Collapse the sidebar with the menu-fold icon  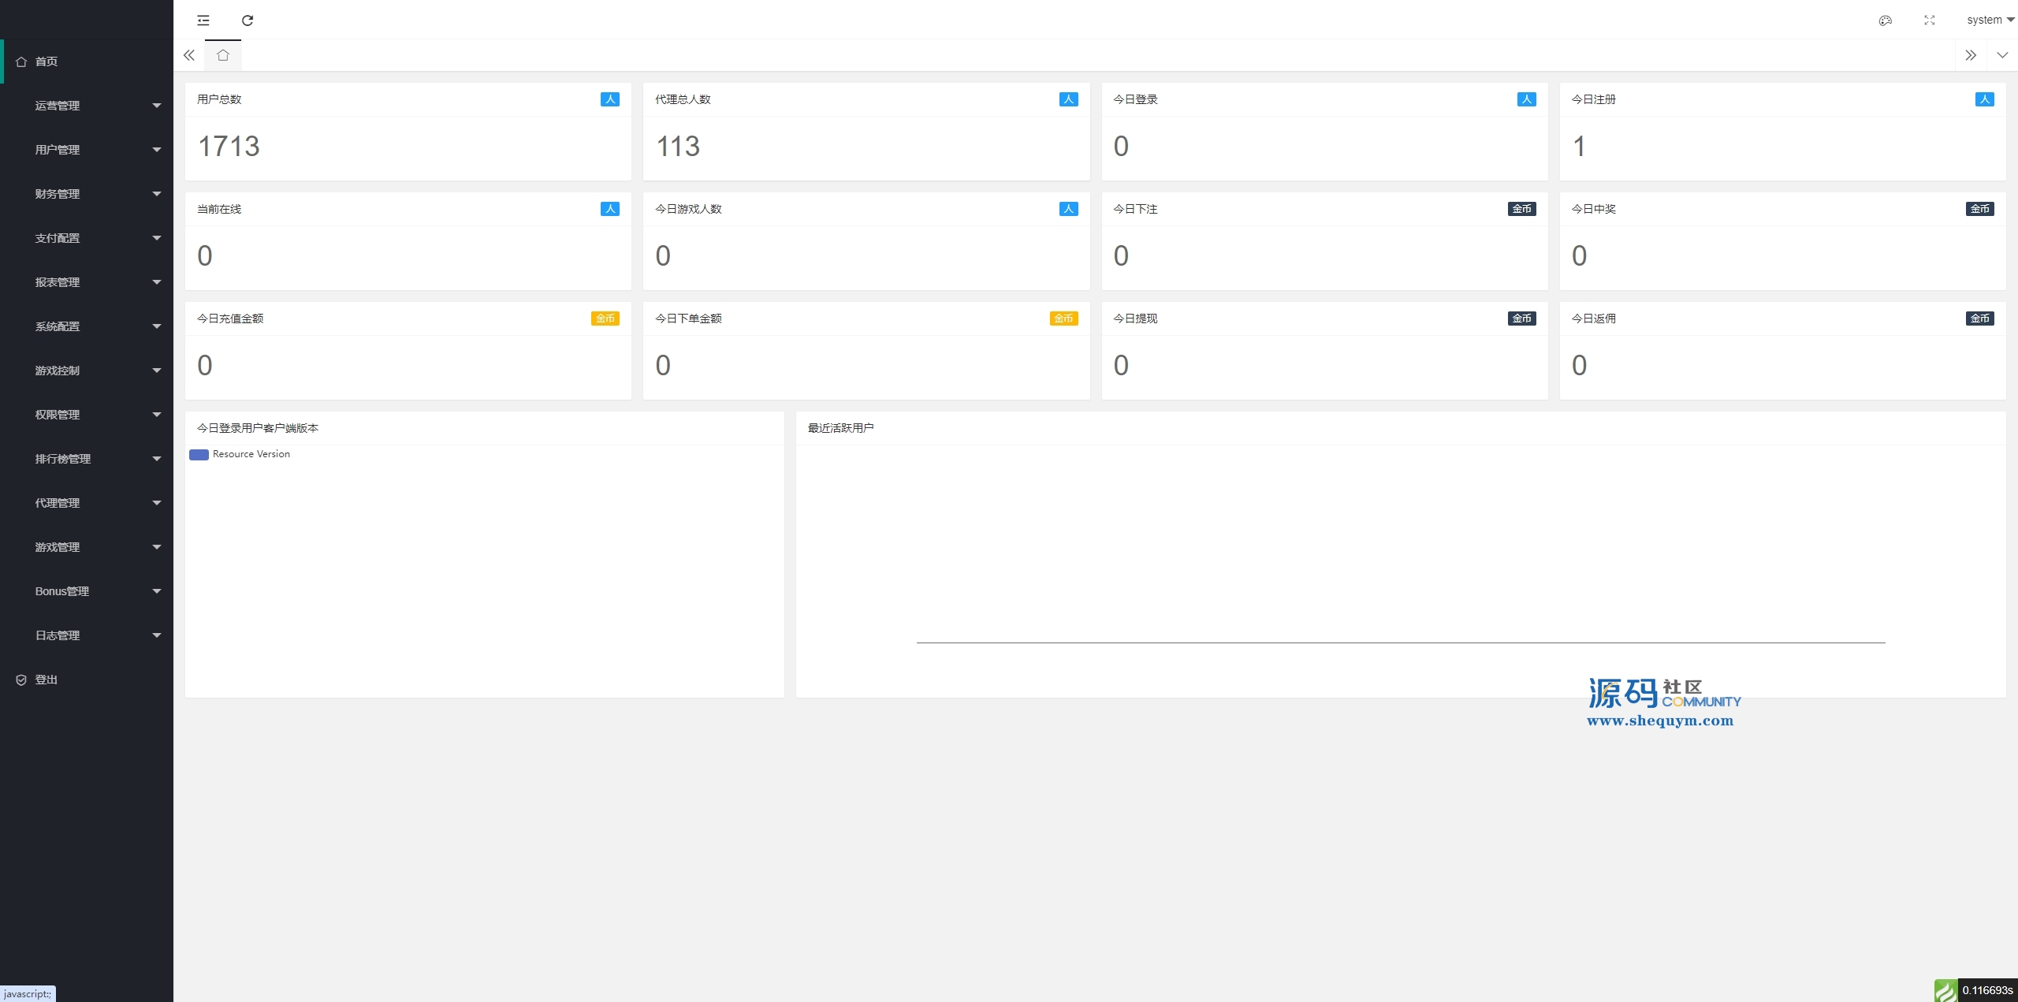[203, 20]
